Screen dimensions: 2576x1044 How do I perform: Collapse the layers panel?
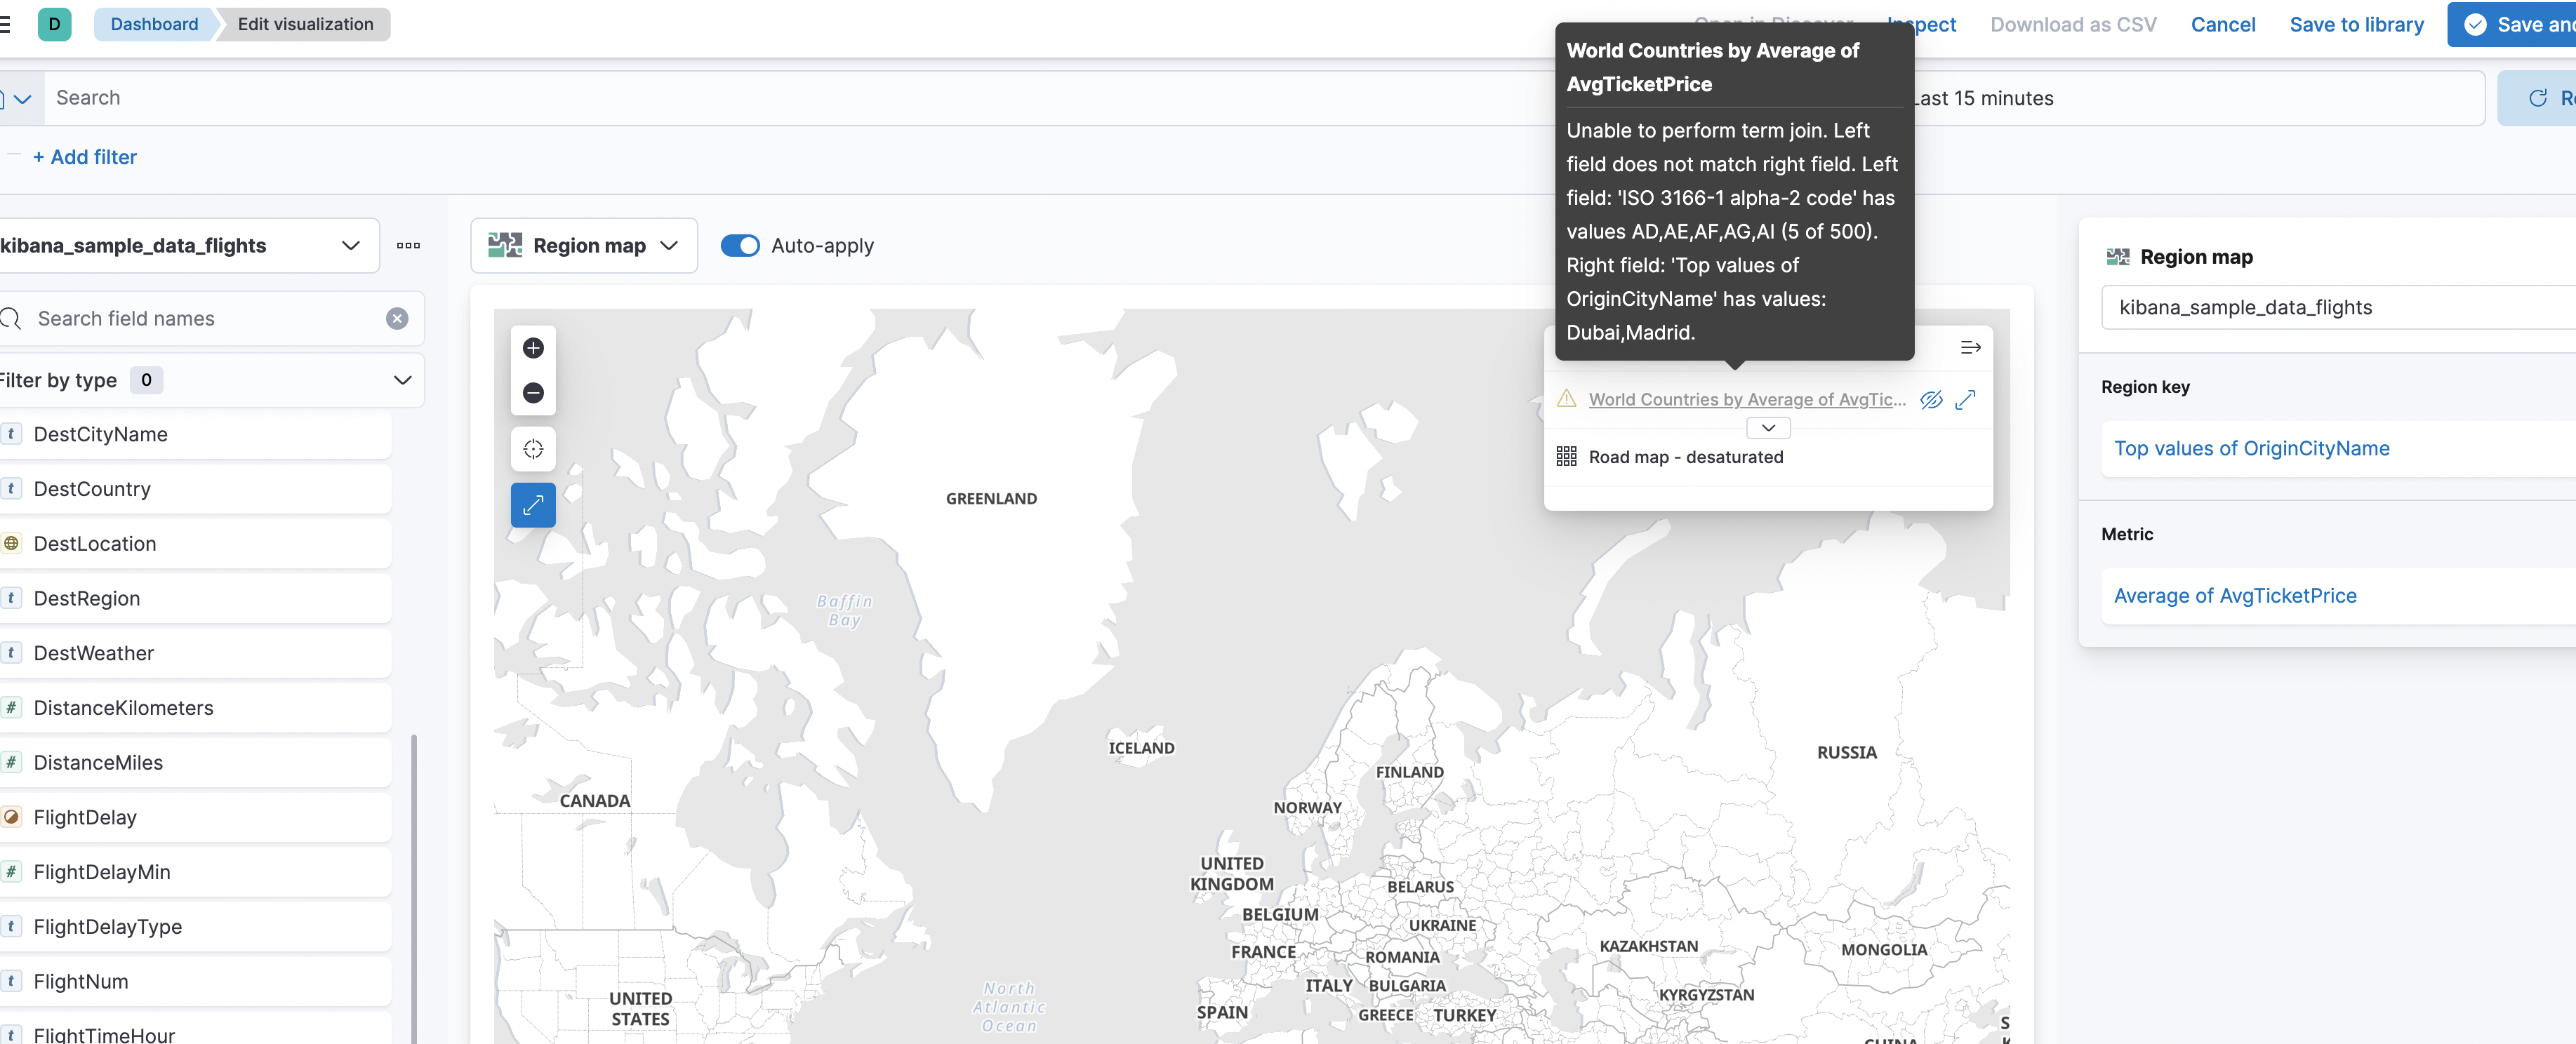click(1970, 348)
